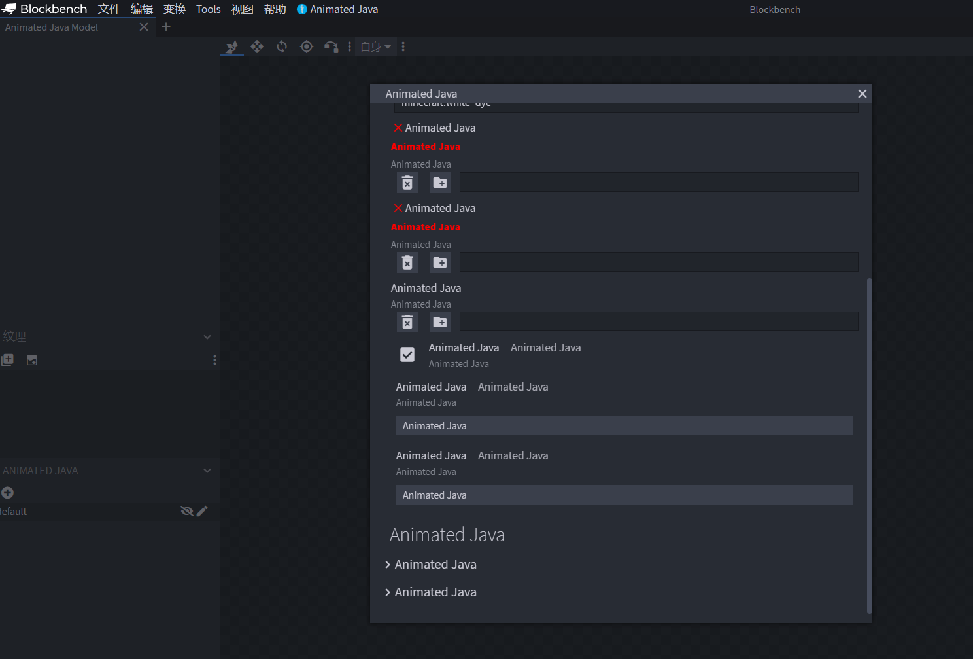Collapse the 纹理 panel
Image resolution: width=973 pixels, height=659 pixels.
(x=207, y=337)
